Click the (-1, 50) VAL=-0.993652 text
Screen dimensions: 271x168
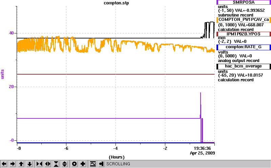(242, 10)
